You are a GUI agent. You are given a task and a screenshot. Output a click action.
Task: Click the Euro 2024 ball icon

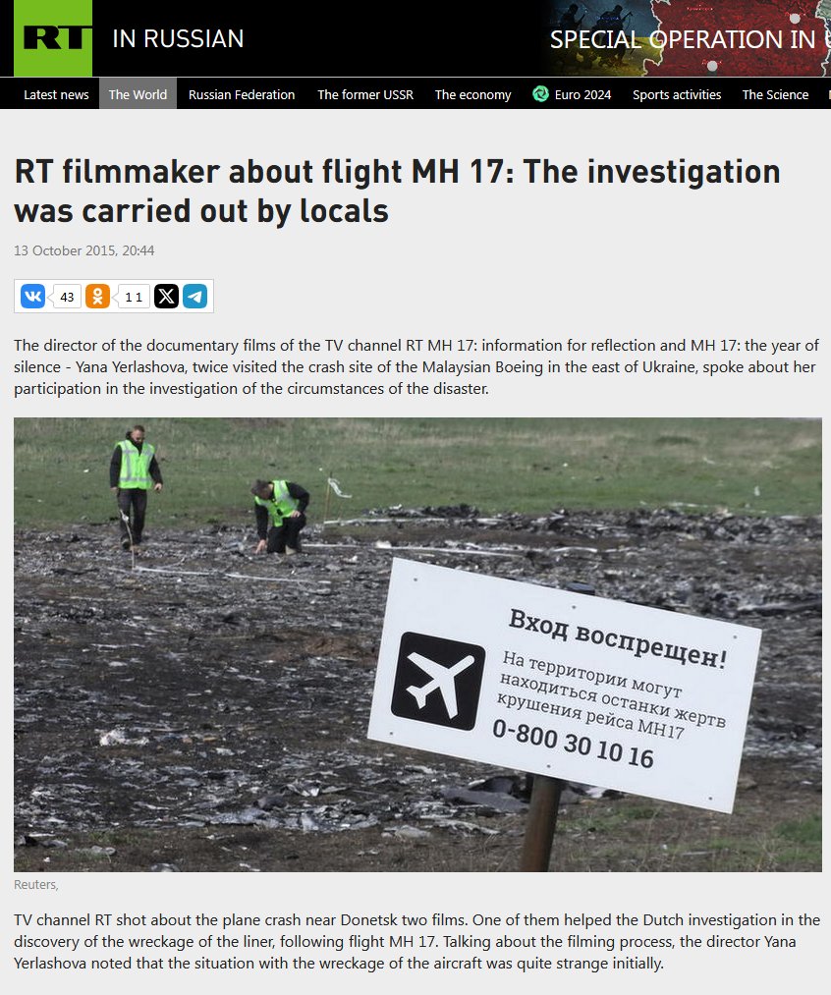[540, 94]
